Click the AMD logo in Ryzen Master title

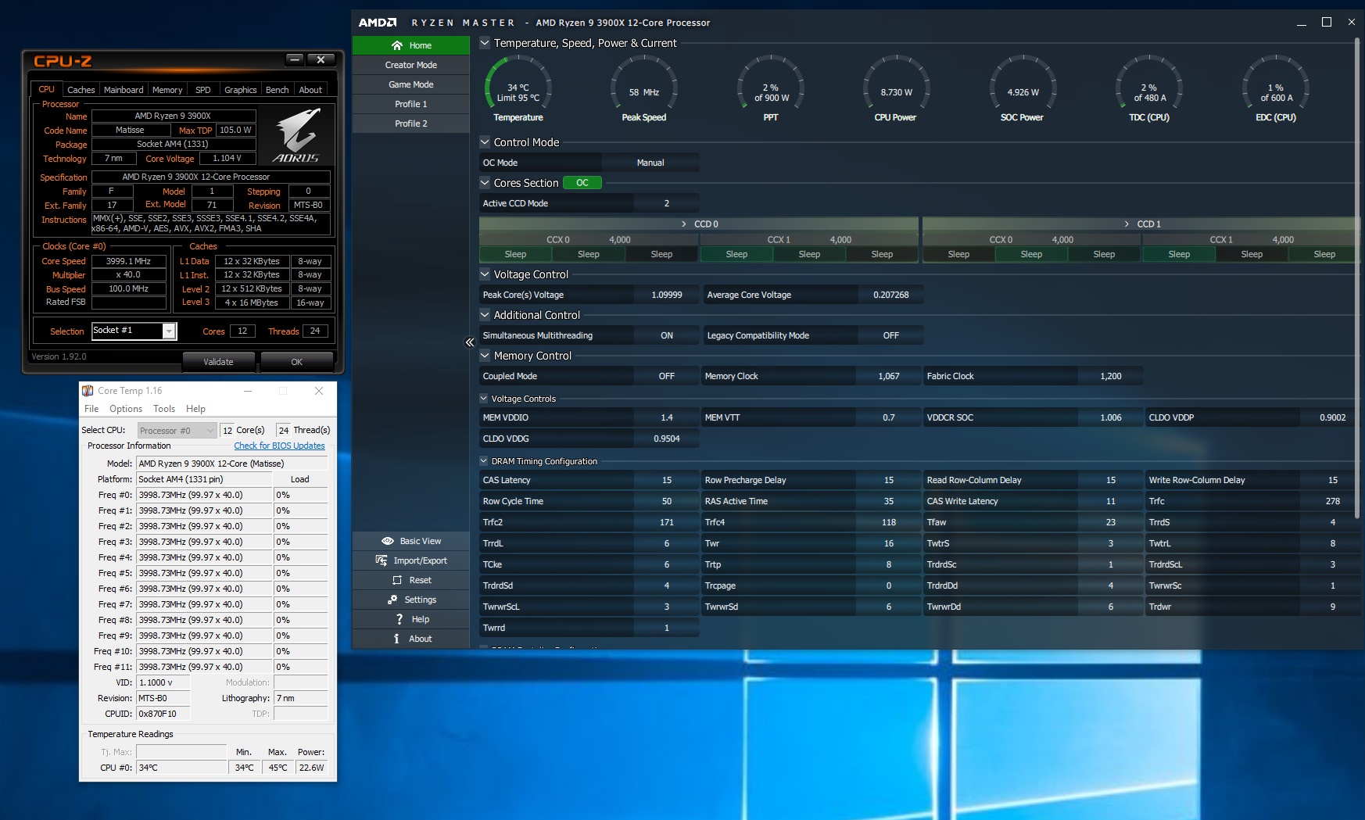coord(378,23)
